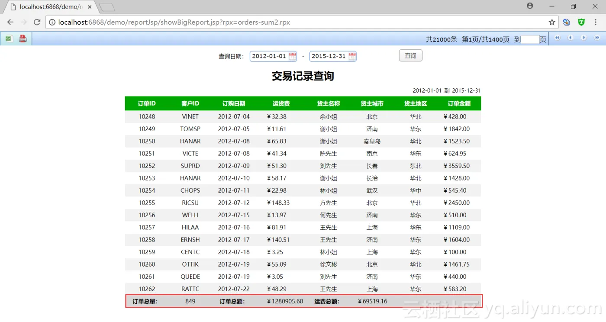Go to the previous report page

tap(571, 38)
